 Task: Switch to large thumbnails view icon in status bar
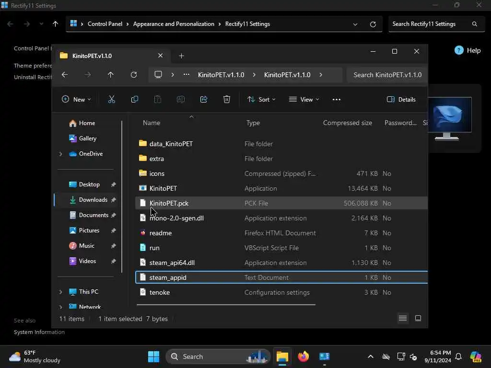(x=418, y=319)
